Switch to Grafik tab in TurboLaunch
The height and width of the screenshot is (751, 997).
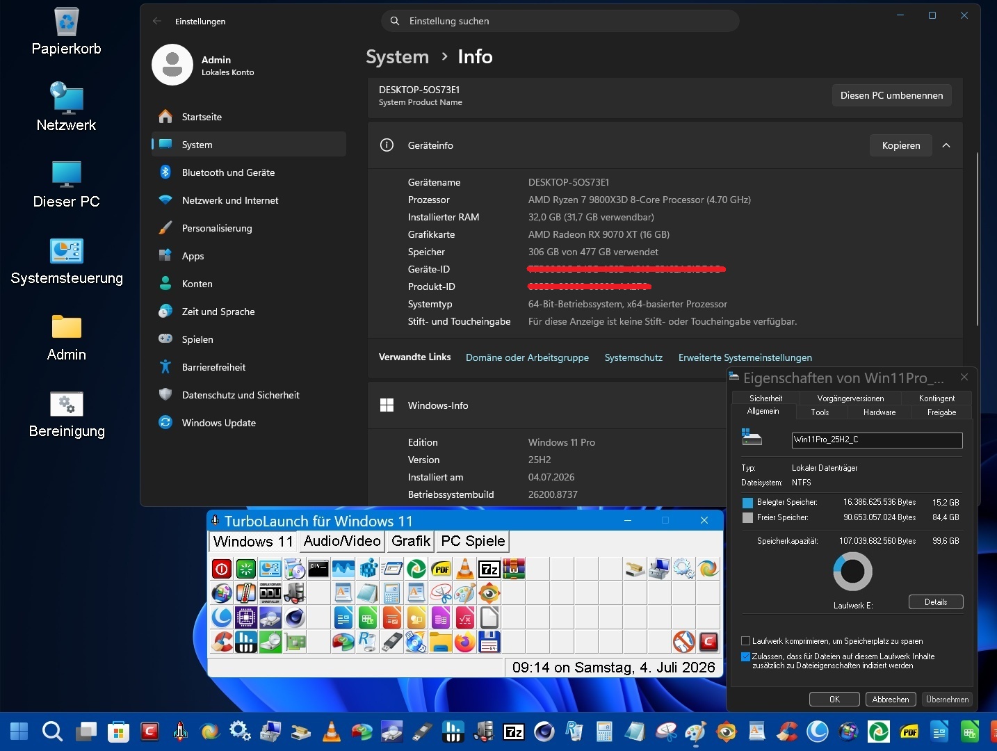pos(411,541)
